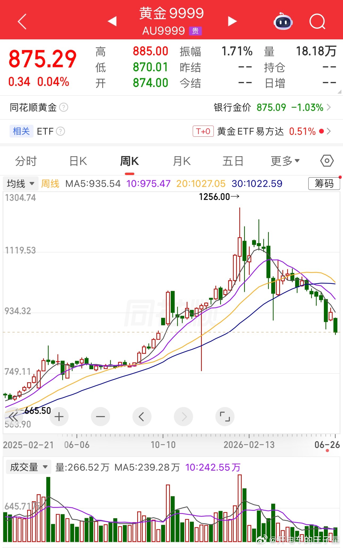The image size is (343, 548).
Task: Tap volume reading 量:266.52万
Action: tap(82, 467)
